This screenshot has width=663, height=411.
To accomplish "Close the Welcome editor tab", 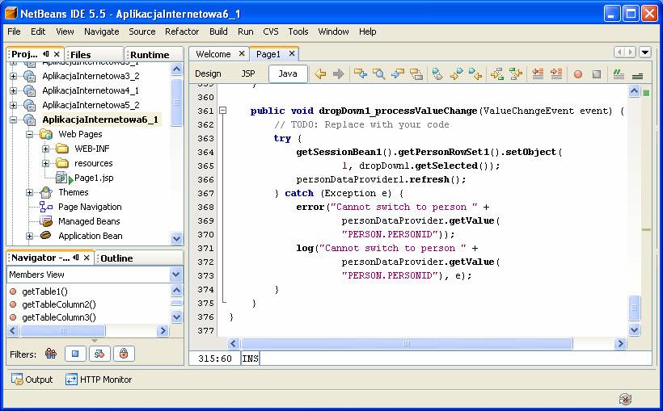I will pos(242,53).
